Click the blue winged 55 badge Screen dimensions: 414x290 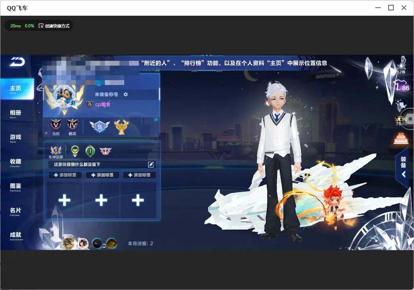click(100, 127)
